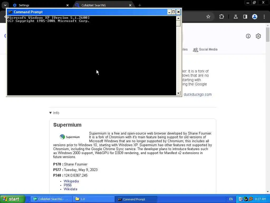Screen dimensions: 270x203
Task: Click the magnifier system tray icon
Action: tap(251, 199)
